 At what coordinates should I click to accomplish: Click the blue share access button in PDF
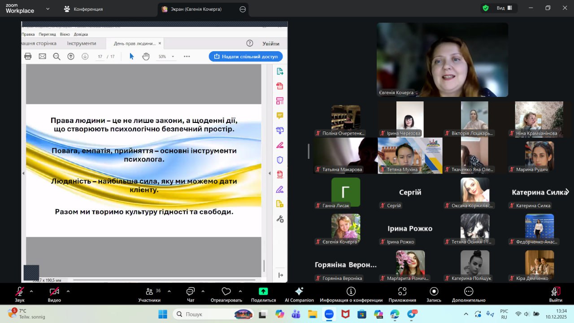pos(245,57)
